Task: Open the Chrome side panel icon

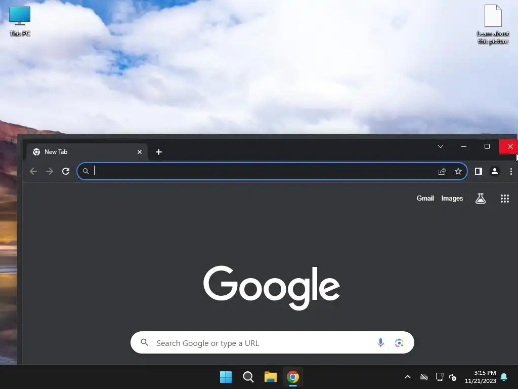Action: pos(479,171)
